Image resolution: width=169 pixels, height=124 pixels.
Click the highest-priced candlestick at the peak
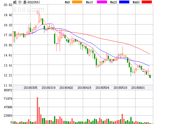tap(37, 12)
